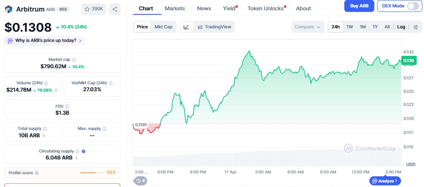Click the $1.3B FDV value
The width and height of the screenshot is (424, 187).
[62, 113]
